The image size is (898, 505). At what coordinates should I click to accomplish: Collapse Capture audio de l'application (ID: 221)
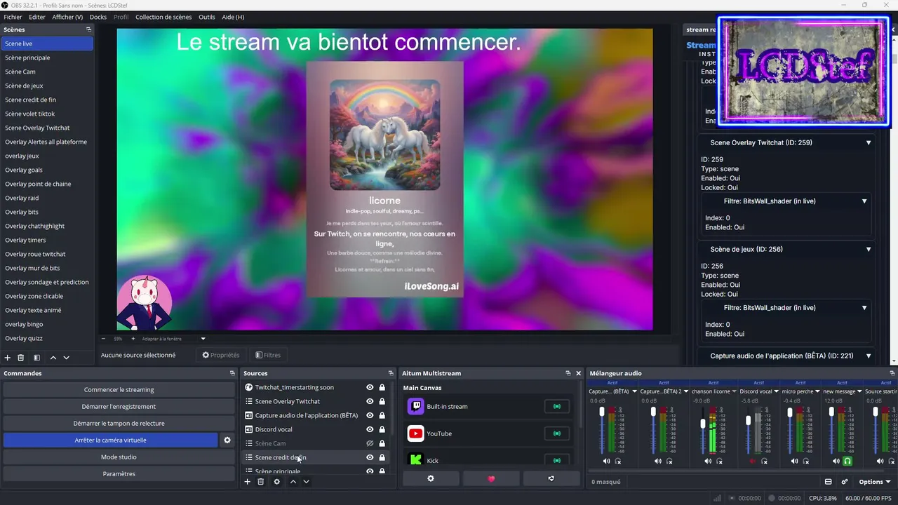(x=868, y=356)
